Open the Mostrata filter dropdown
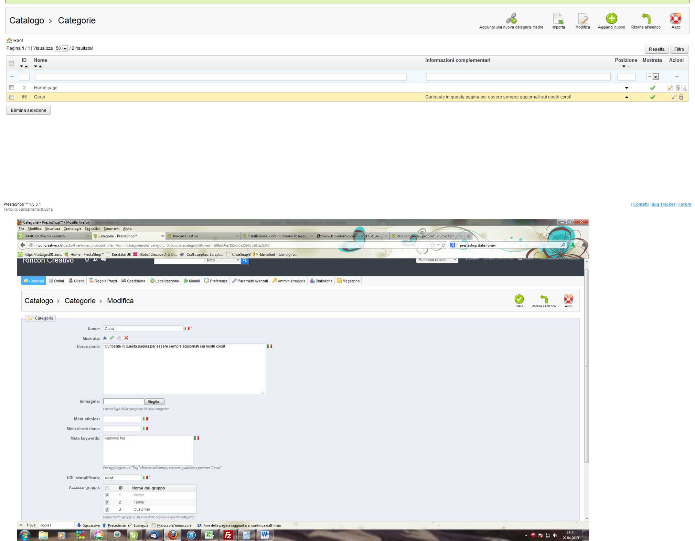Viewport: 695px width, 541px height. pyautogui.click(x=655, y=77)
